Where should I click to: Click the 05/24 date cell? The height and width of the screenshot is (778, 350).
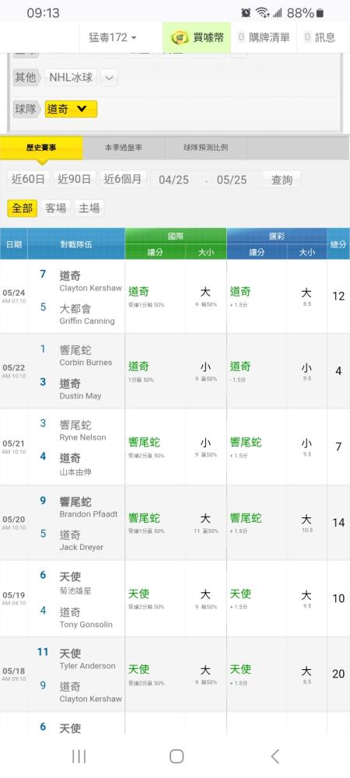pyautogui.click(x=14, y=296)
